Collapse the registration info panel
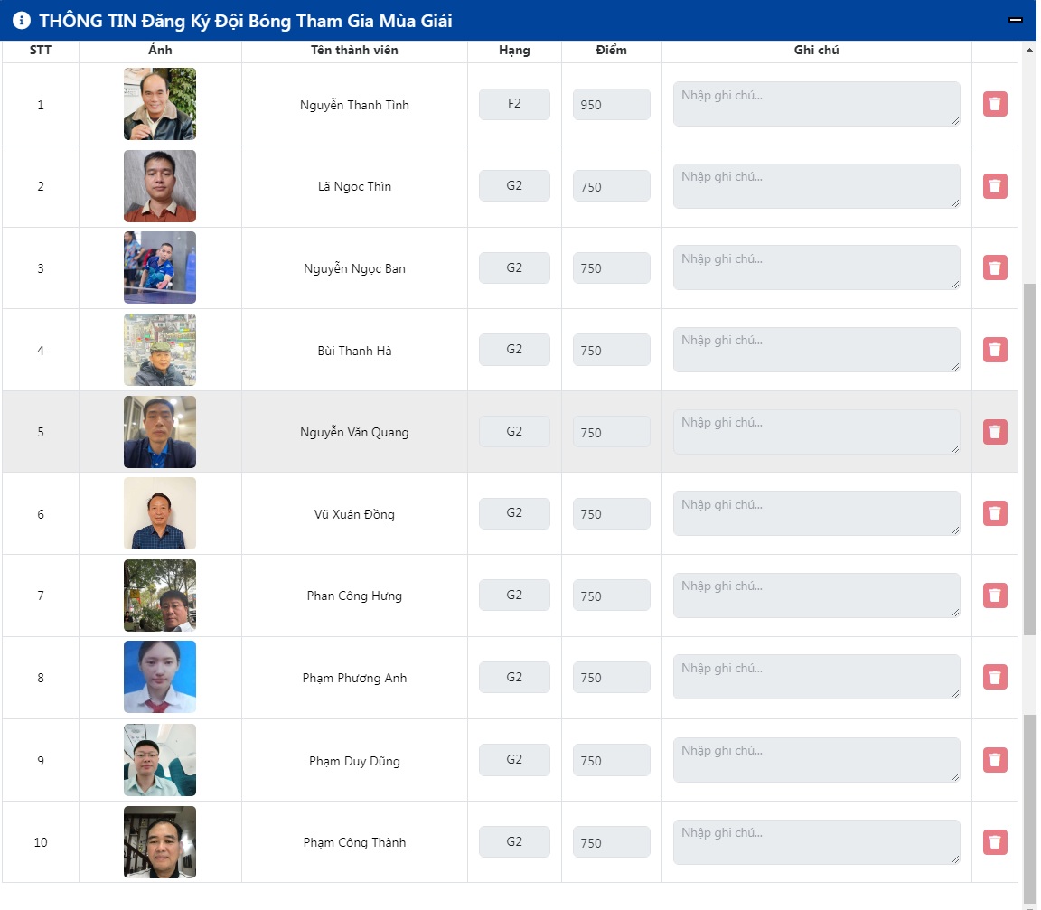1041x910 pixels. click(x=1015, y=20)
